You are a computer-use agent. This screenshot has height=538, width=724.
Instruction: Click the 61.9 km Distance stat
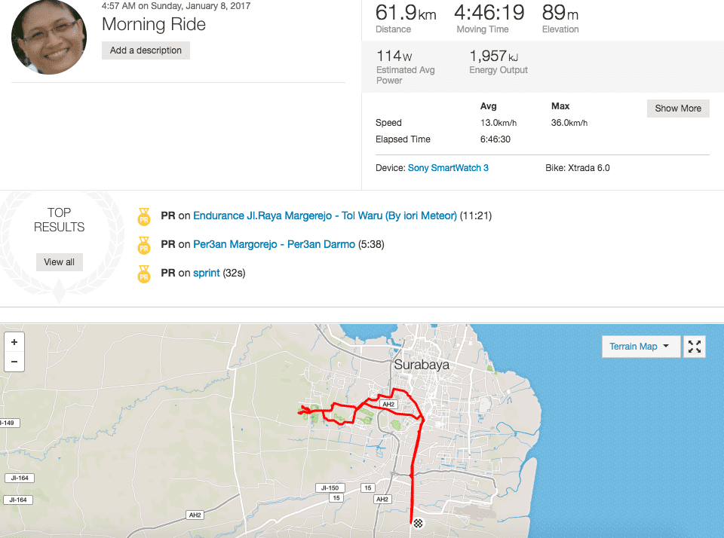(x=405, y=14)
